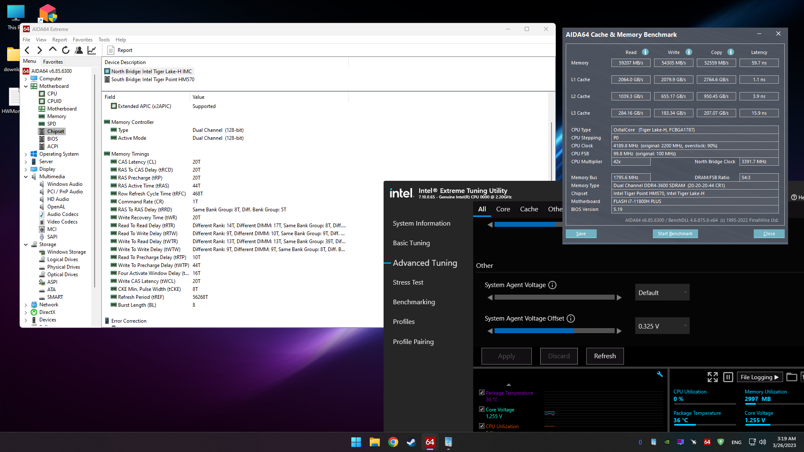Open the Favorites menu in AIDA64
This screenshot has width=804, height=452.
82,40
